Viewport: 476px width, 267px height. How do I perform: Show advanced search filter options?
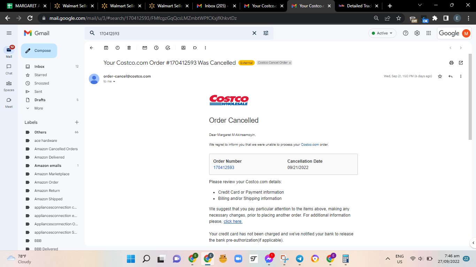click(x=266, y=33)
